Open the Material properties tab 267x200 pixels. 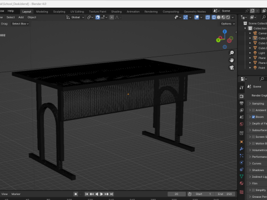point(241,183)
